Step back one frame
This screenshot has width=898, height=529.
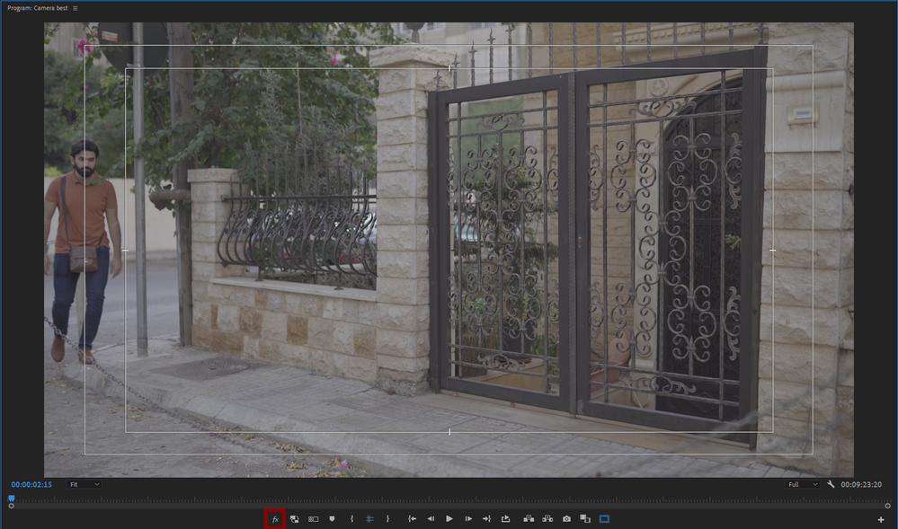tap(431, 519)
